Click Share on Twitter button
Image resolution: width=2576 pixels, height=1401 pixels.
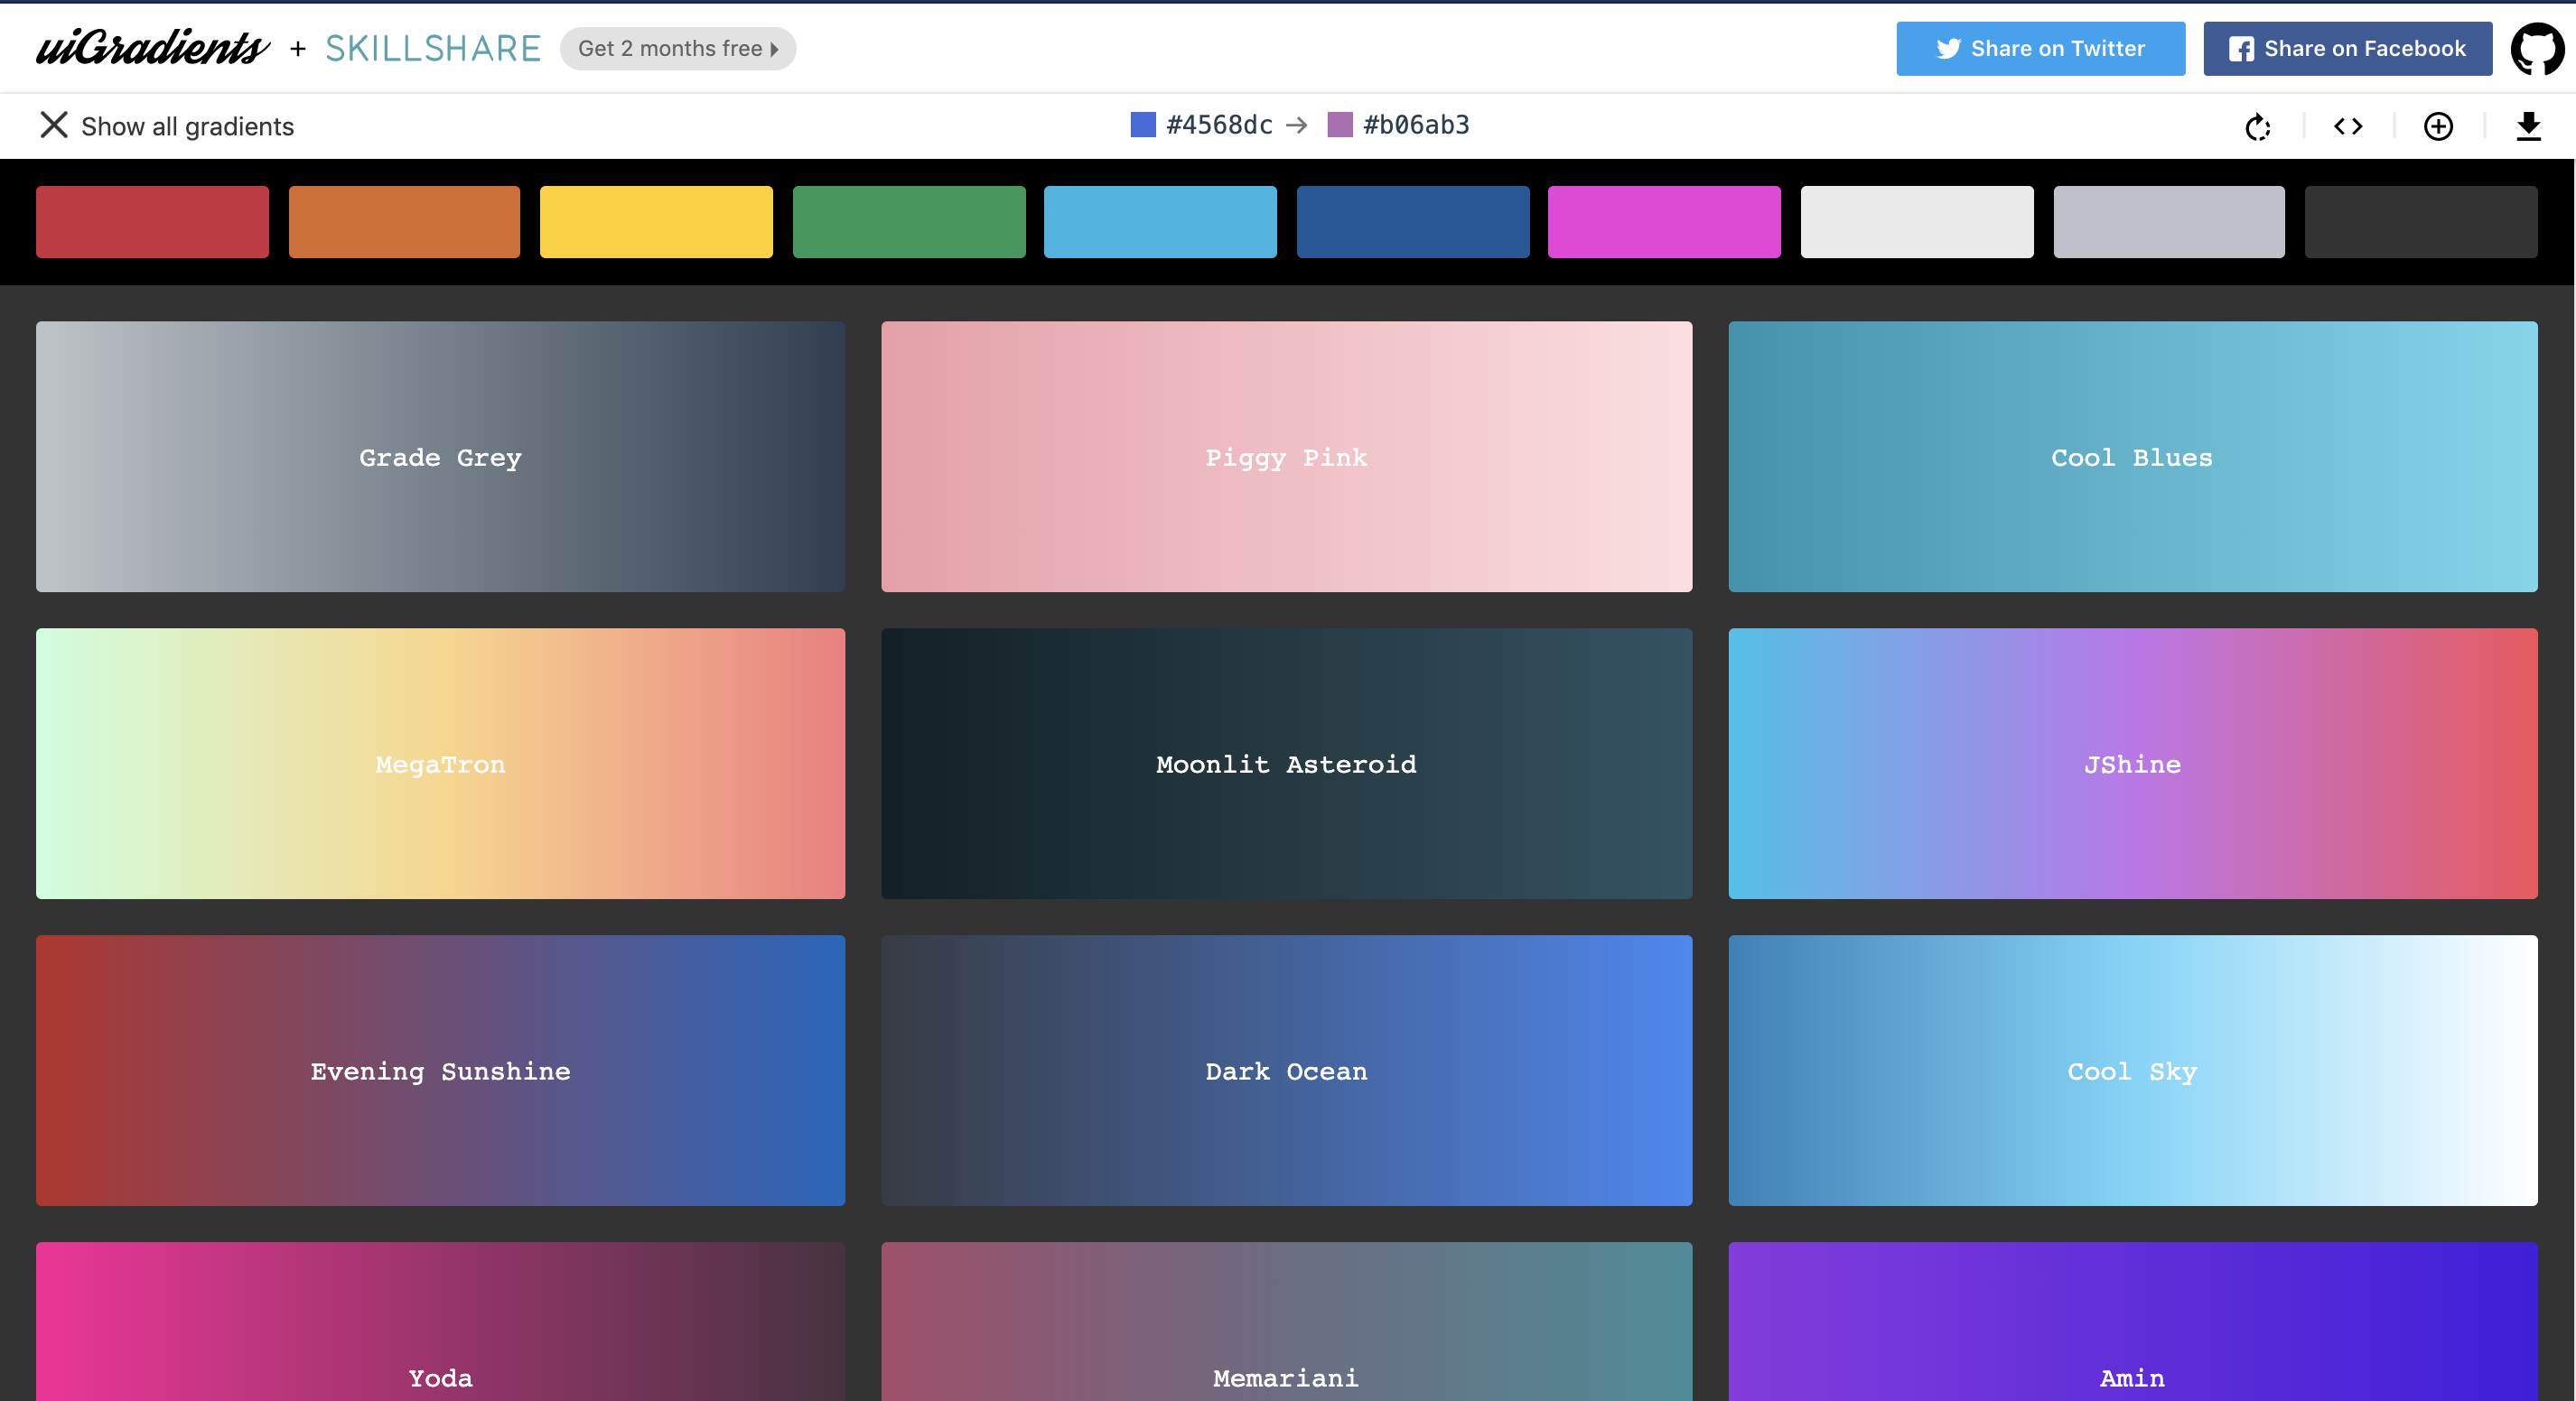pyautogui.click(x=2040, y=49)
